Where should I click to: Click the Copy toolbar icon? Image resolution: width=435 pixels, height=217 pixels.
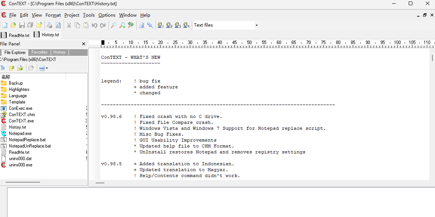click(77, 25)
